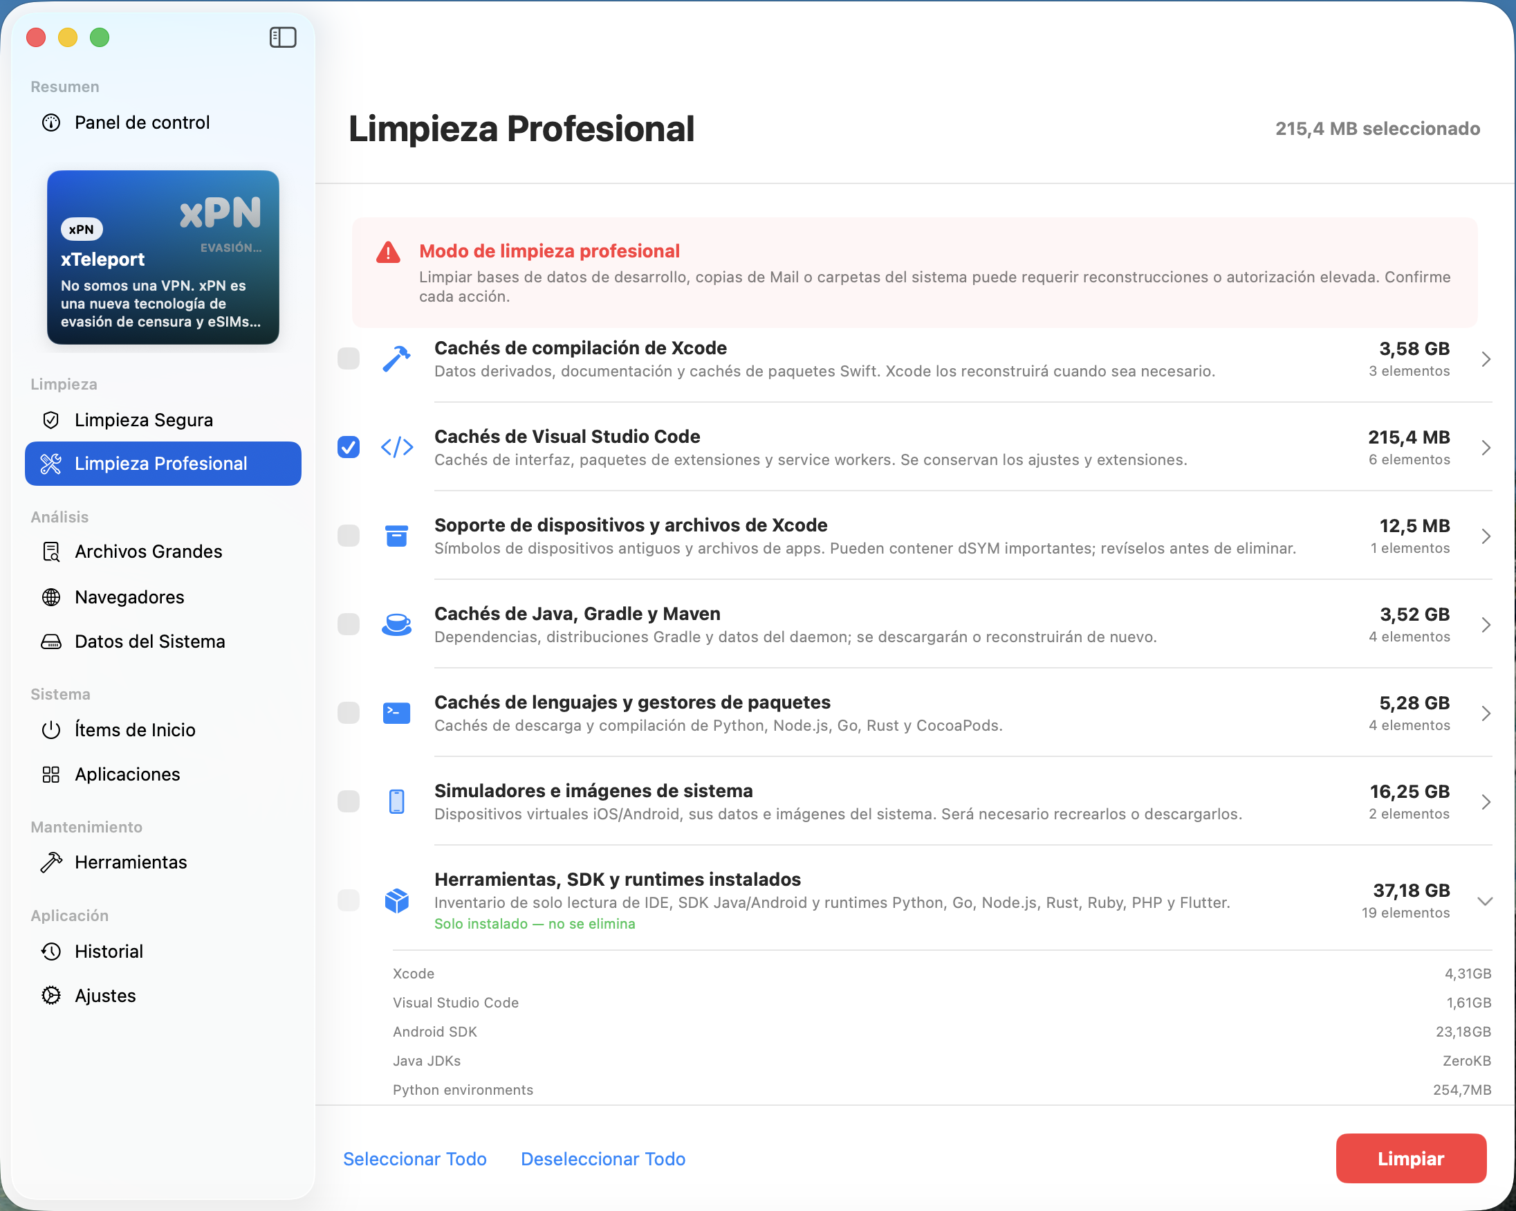The image size is (1516, 1211).
Task: Click the Archivos Grandes document icon
Action: (51, 552)
